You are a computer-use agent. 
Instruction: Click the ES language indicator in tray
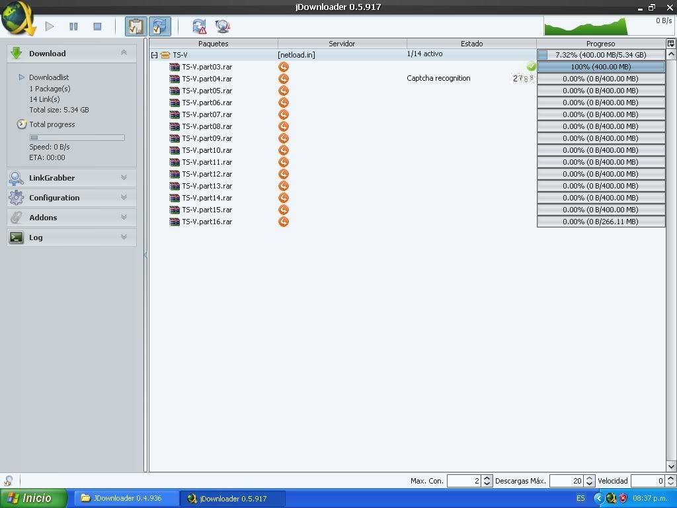580,499
